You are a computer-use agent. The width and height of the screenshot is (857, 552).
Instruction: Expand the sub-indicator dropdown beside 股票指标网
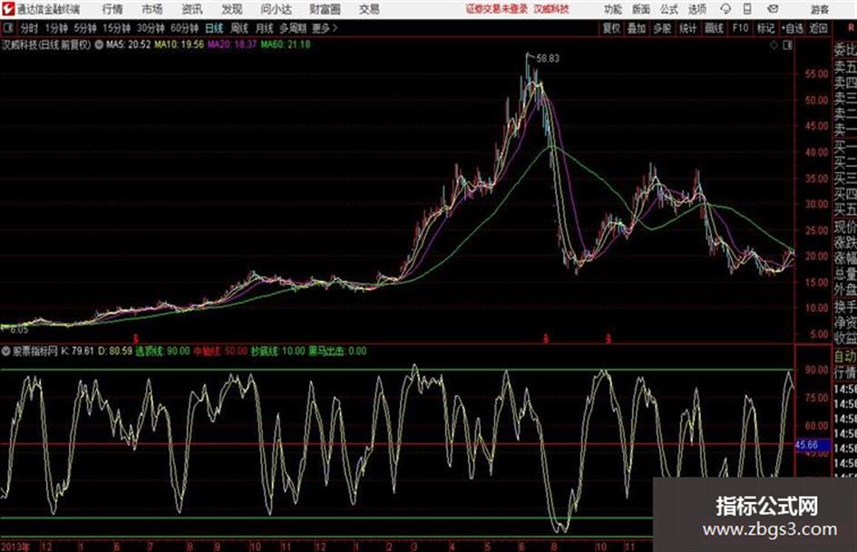click(6, 351)
